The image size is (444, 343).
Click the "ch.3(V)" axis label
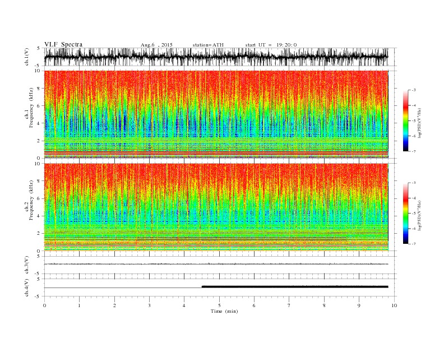[x=27, y=265]
